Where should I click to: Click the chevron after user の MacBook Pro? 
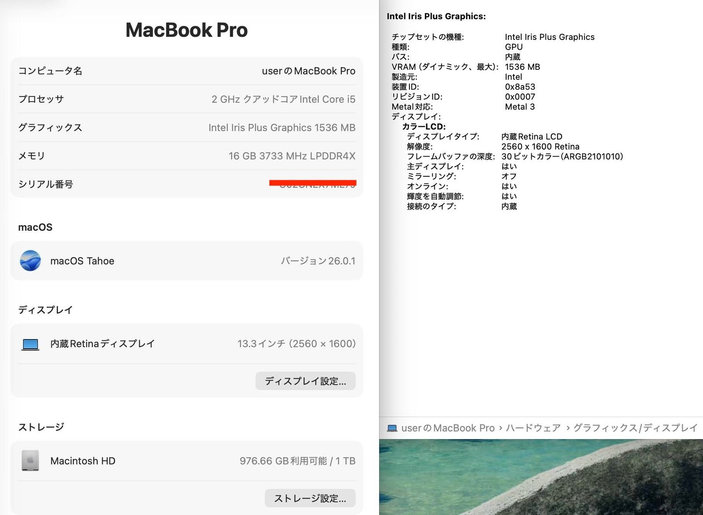[x=500, y=428]
